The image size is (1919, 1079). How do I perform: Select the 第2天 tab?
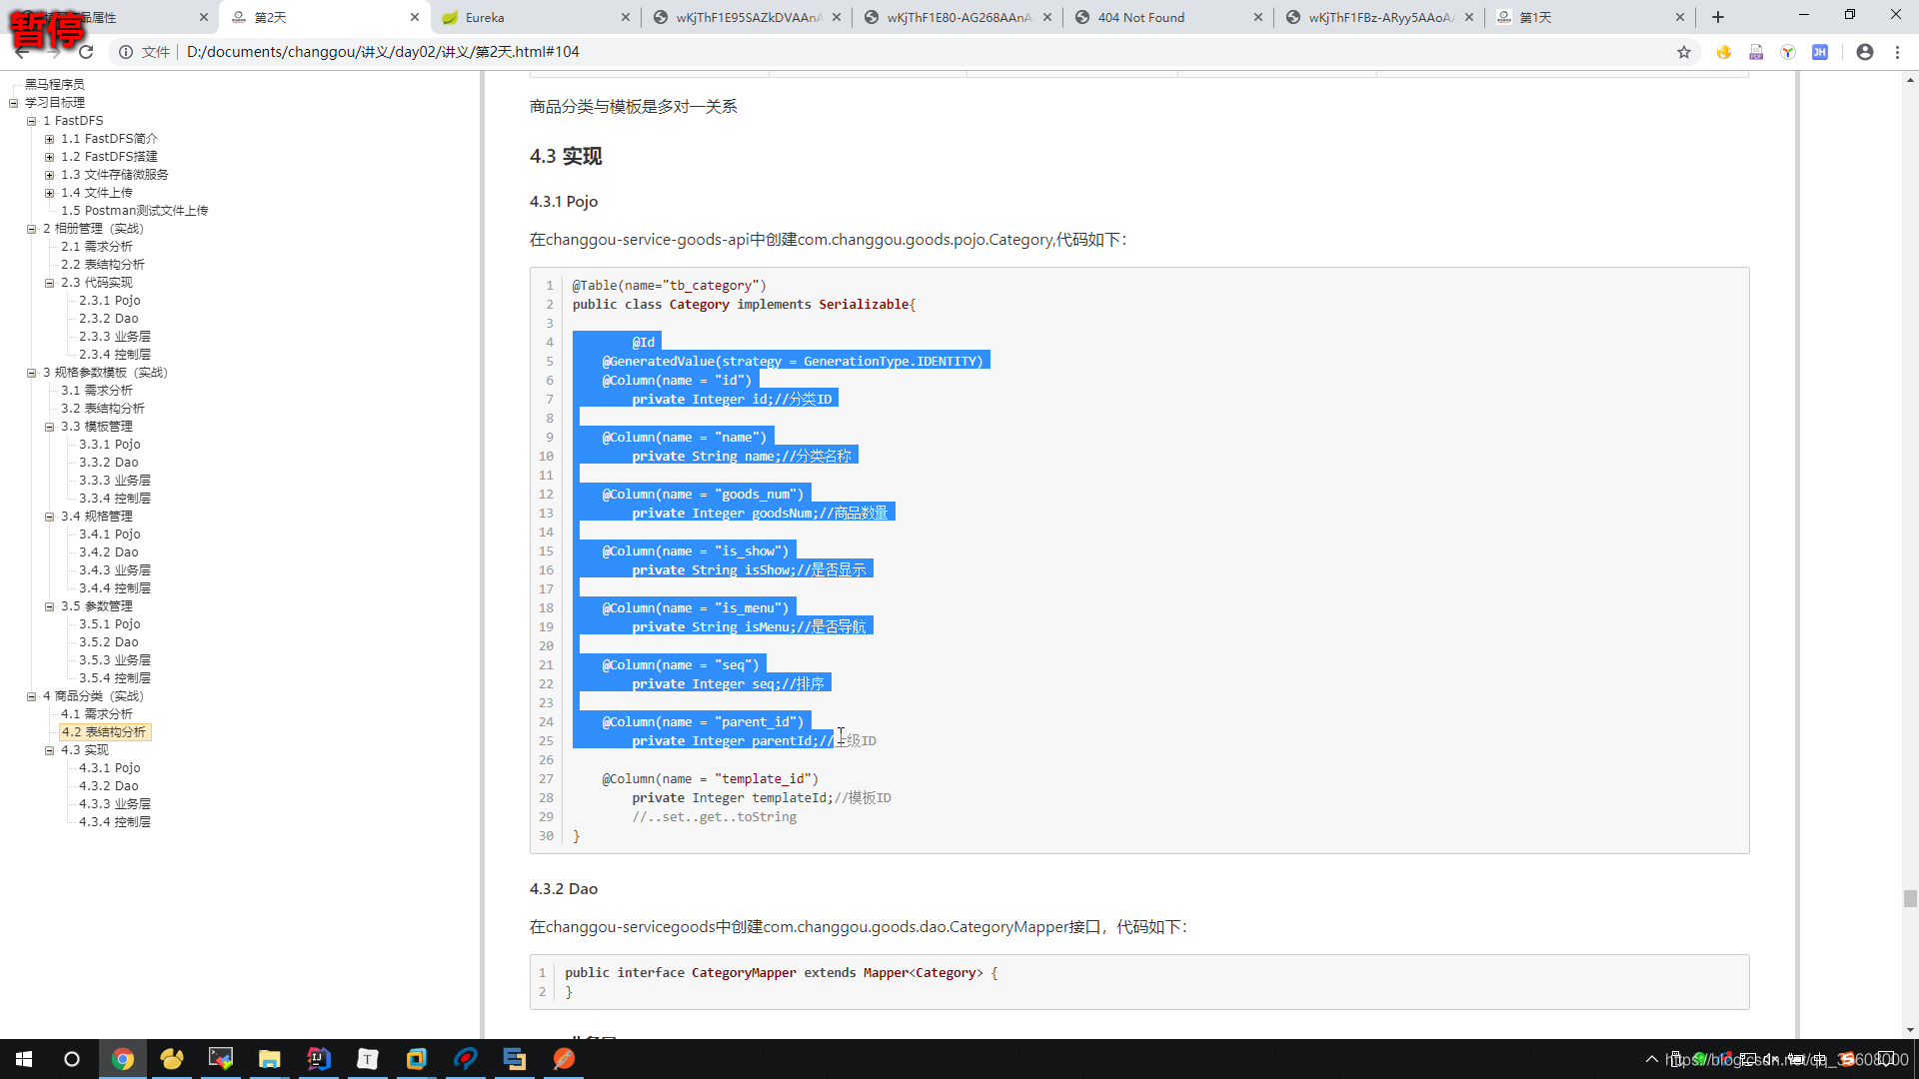(325, 17)
